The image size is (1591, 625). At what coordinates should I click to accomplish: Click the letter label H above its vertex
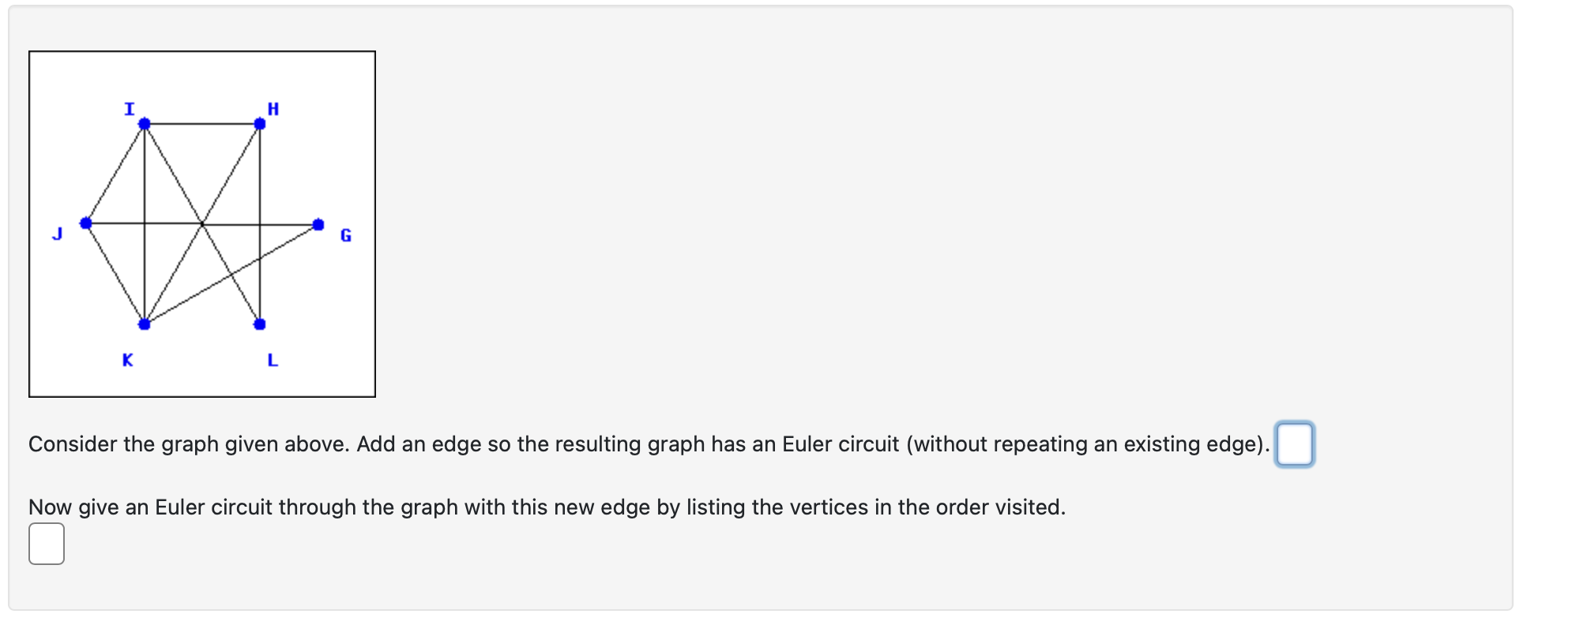pyautogui.click(x=274, y=109)
